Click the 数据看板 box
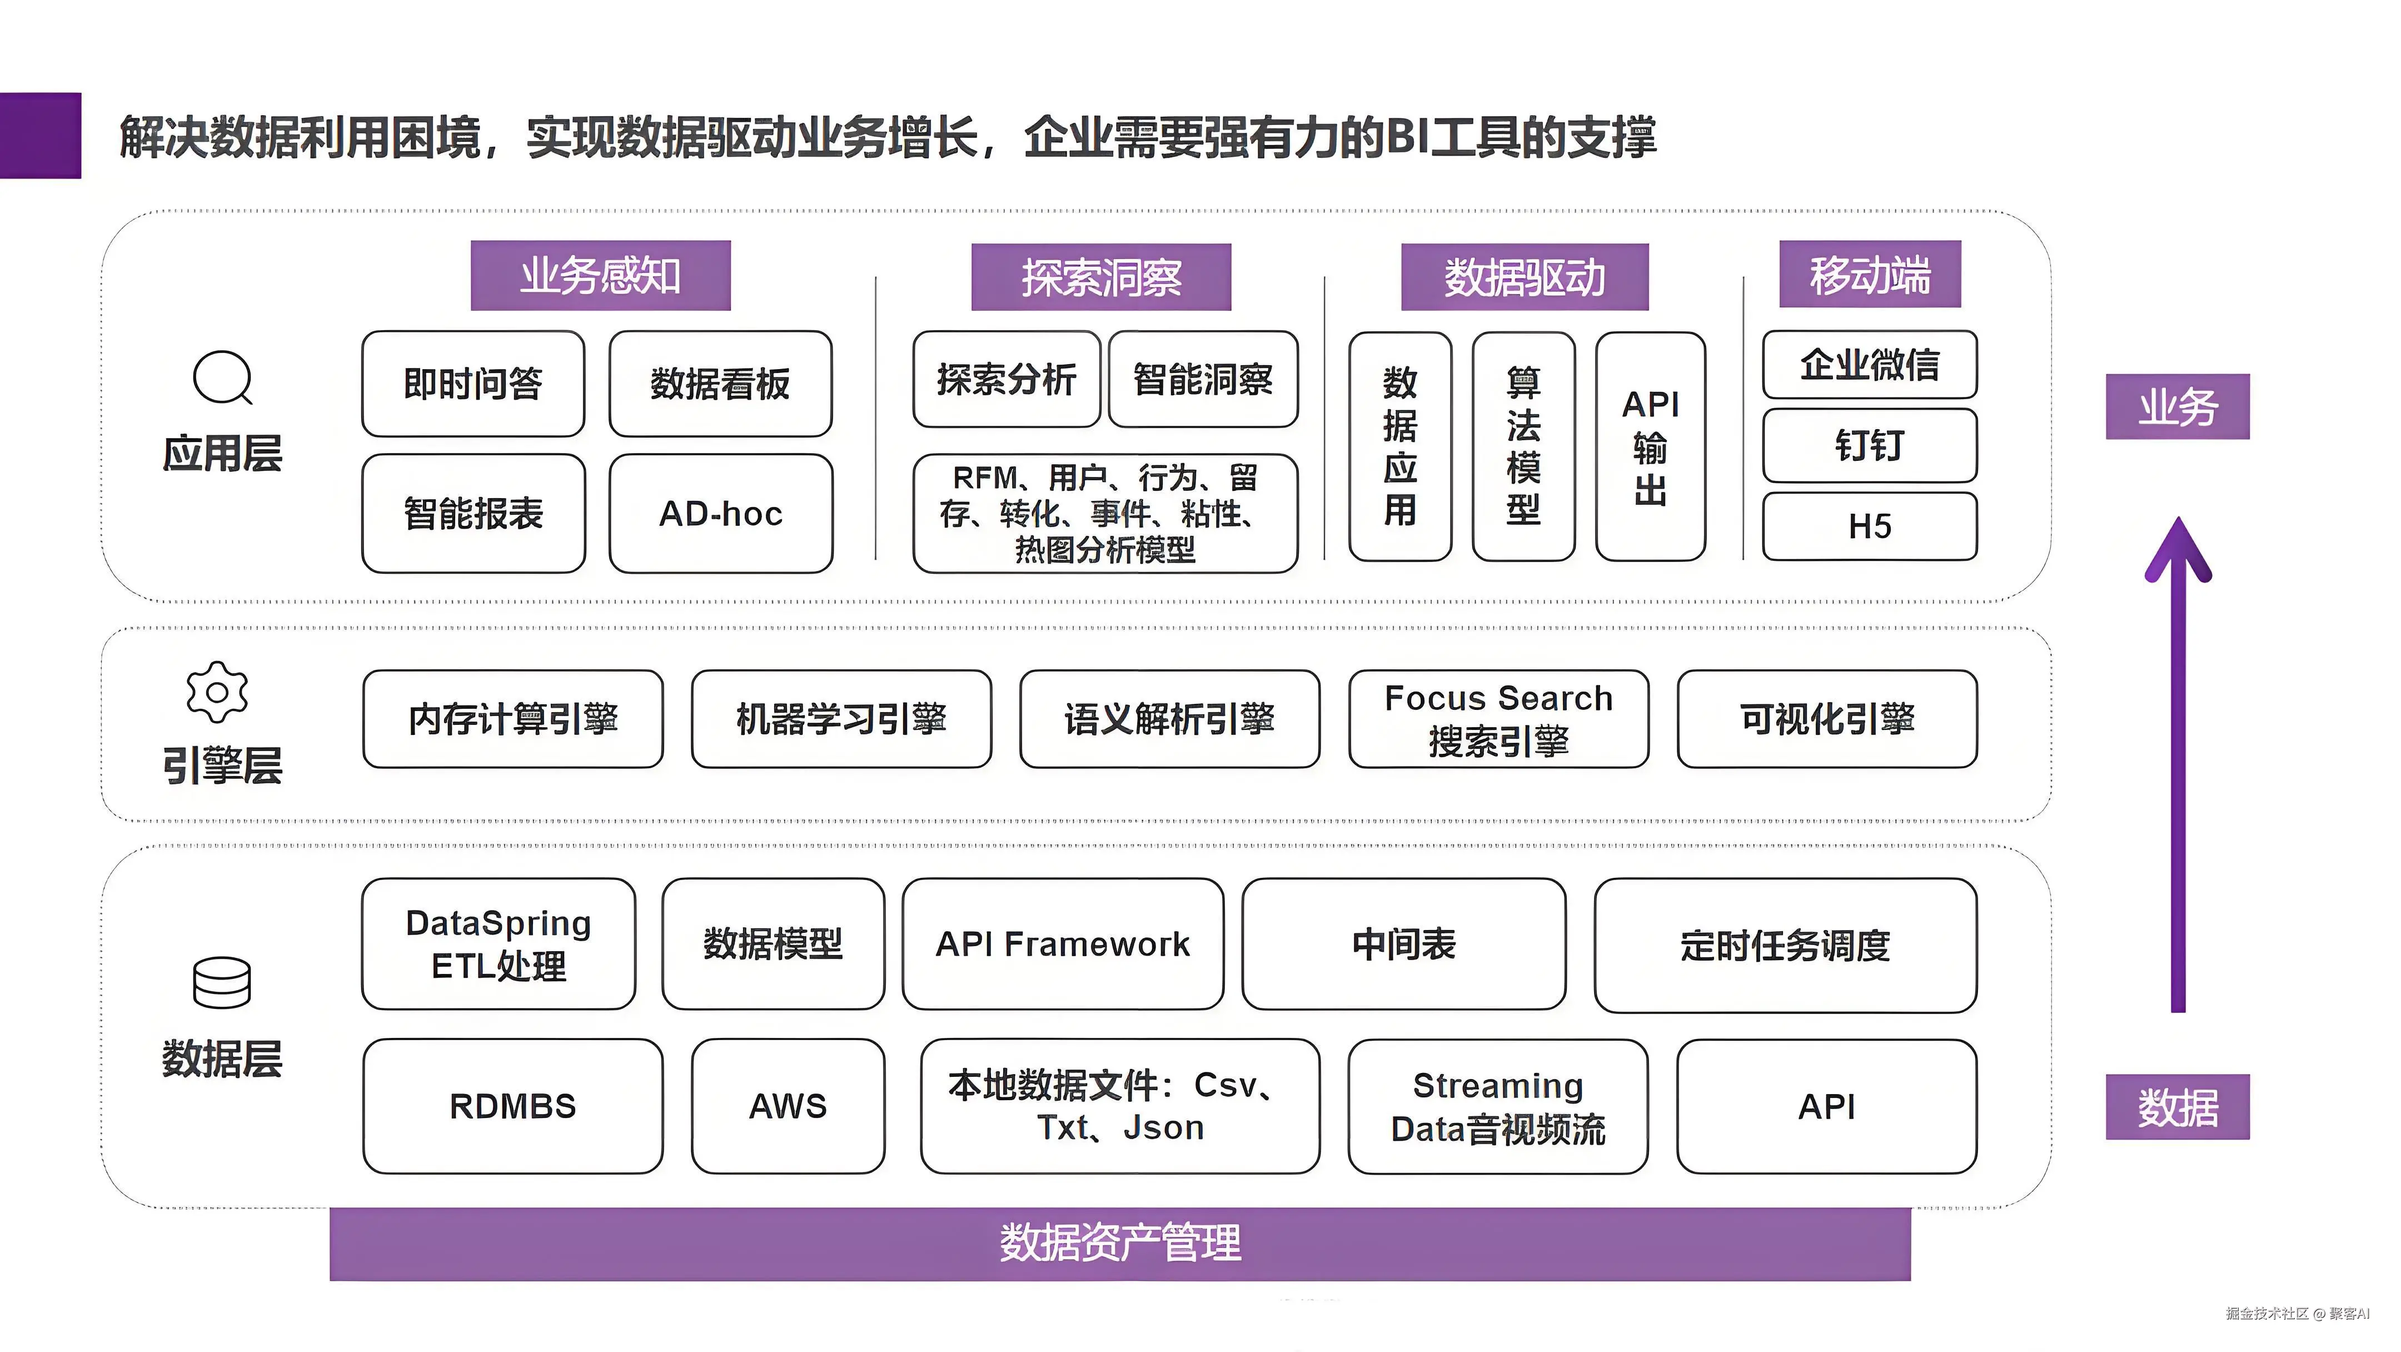 [x=720, y=383]
